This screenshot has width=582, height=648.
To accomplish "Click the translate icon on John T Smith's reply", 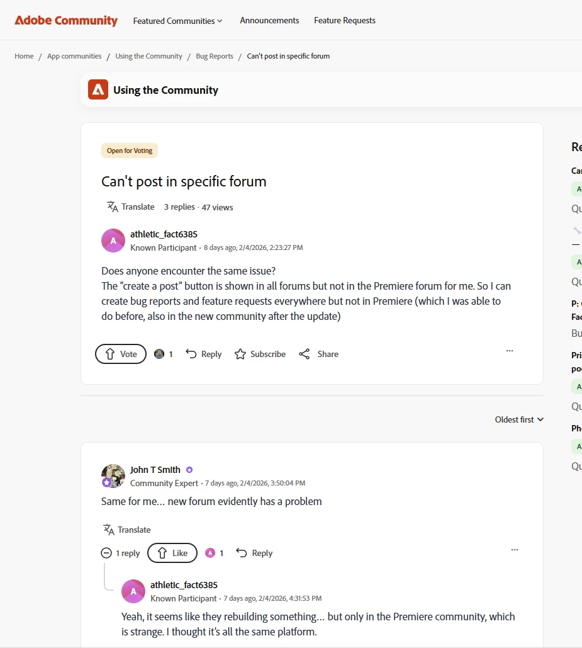I will (109, 530).
